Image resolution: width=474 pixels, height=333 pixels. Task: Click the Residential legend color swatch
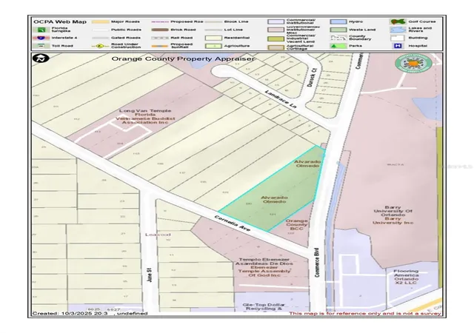coord(213,38)
